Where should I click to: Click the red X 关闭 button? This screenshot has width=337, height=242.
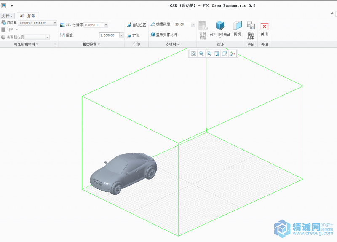[x=265, y=27]
